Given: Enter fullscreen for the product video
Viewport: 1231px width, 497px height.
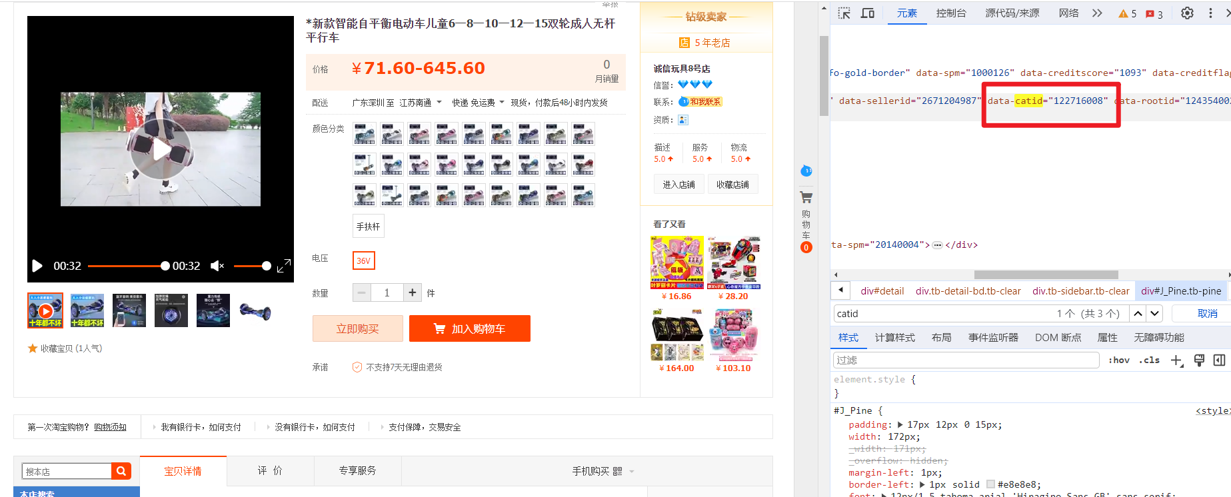Looking at the screenshot, I should tap(284, 266).
